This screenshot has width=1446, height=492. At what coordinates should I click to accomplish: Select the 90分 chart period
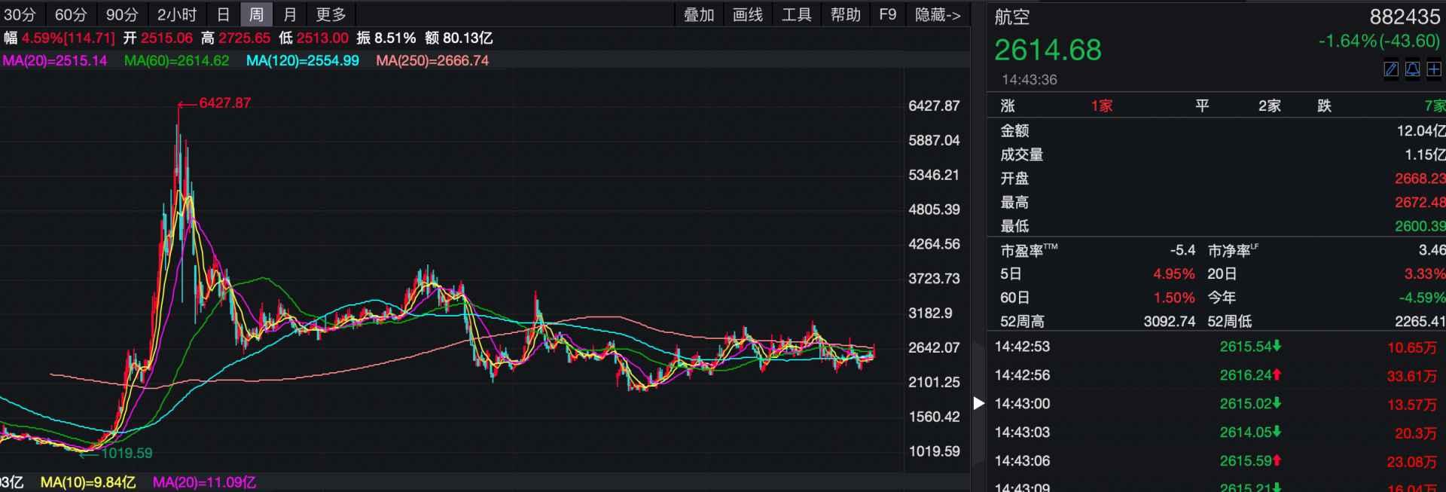122,14
